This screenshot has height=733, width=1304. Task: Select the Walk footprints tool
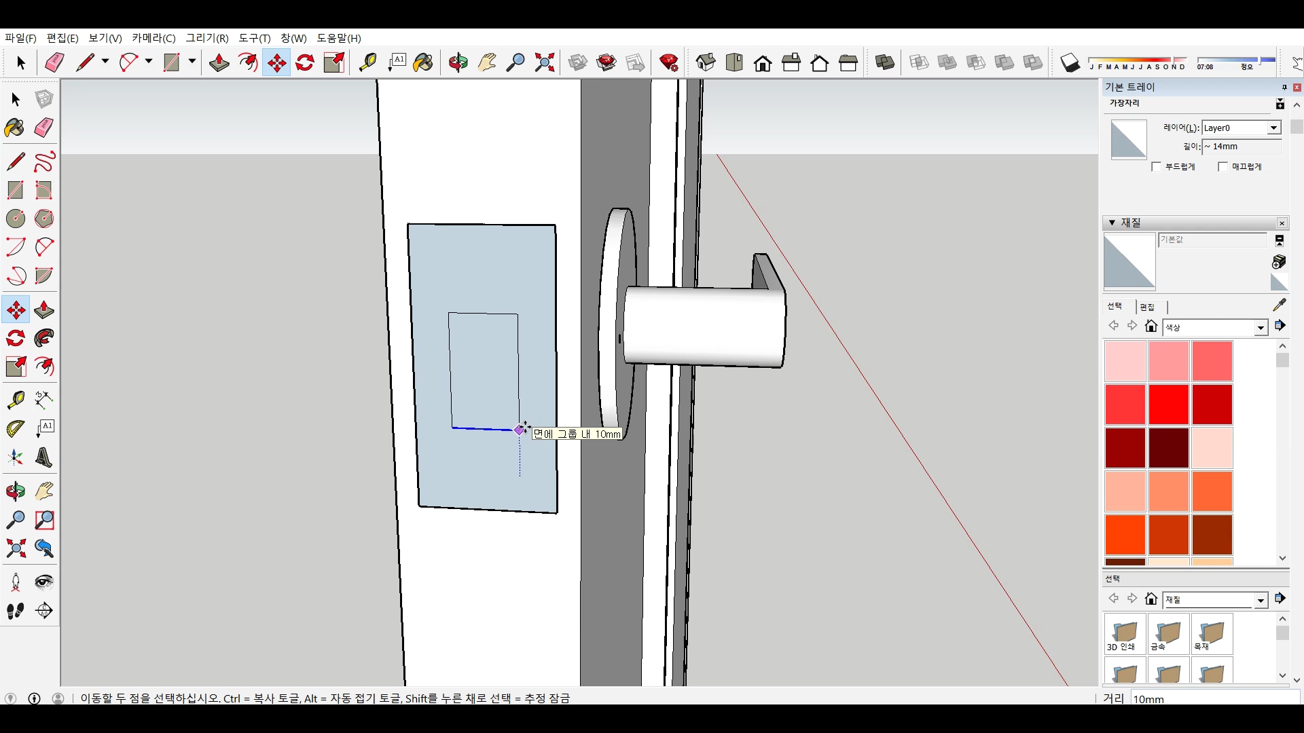coord(16,611)
